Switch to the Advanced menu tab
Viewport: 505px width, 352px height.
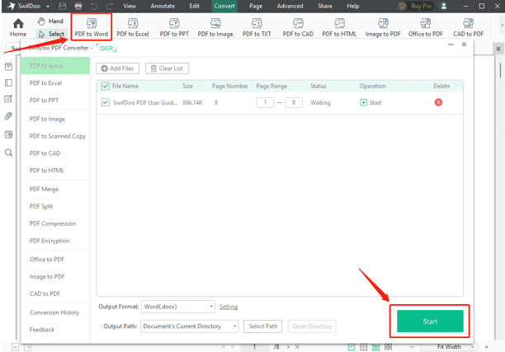click(x=290, y=6)
